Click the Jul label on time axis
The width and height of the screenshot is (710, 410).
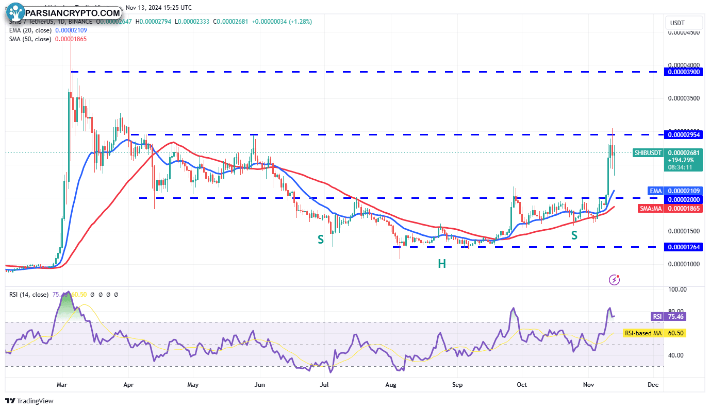(324, 384)
